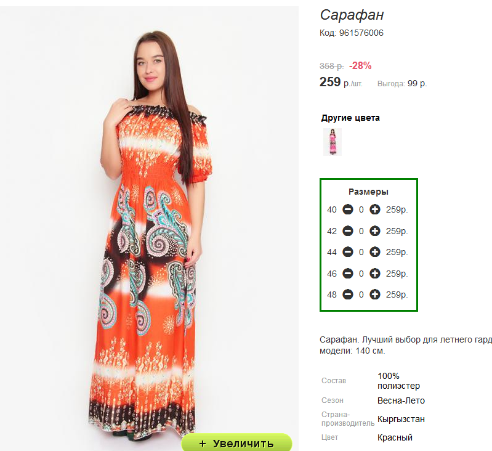Viewport: 492px width, 451px height.
Task: Click the Другие цвета heading
Action: click(350, 118)
